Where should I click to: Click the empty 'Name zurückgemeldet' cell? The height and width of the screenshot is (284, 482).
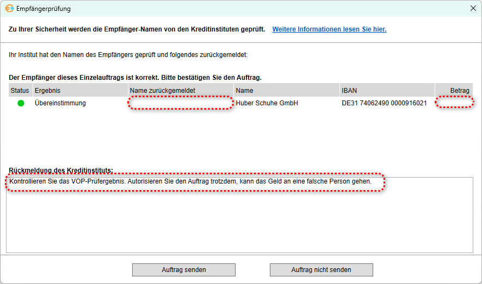tap(181, 103)
